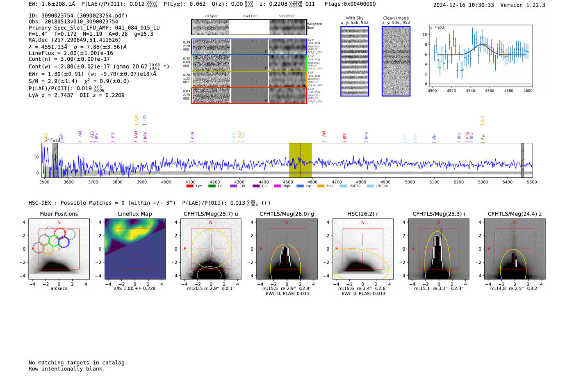This screenshot has height=391, width=574.
Task: Click the No matching targets in catalog text
Action: pos(78,363)
